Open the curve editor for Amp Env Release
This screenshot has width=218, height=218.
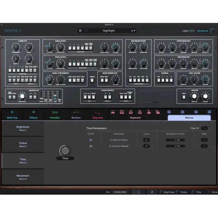(x=146, y=146)
